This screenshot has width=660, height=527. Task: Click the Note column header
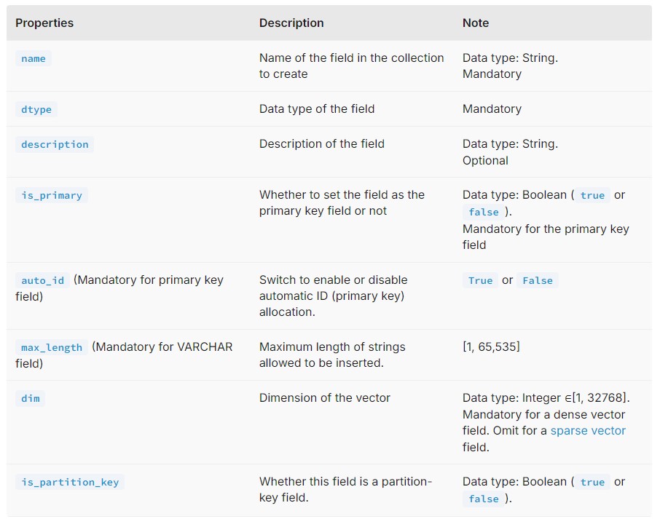point(476,23)
